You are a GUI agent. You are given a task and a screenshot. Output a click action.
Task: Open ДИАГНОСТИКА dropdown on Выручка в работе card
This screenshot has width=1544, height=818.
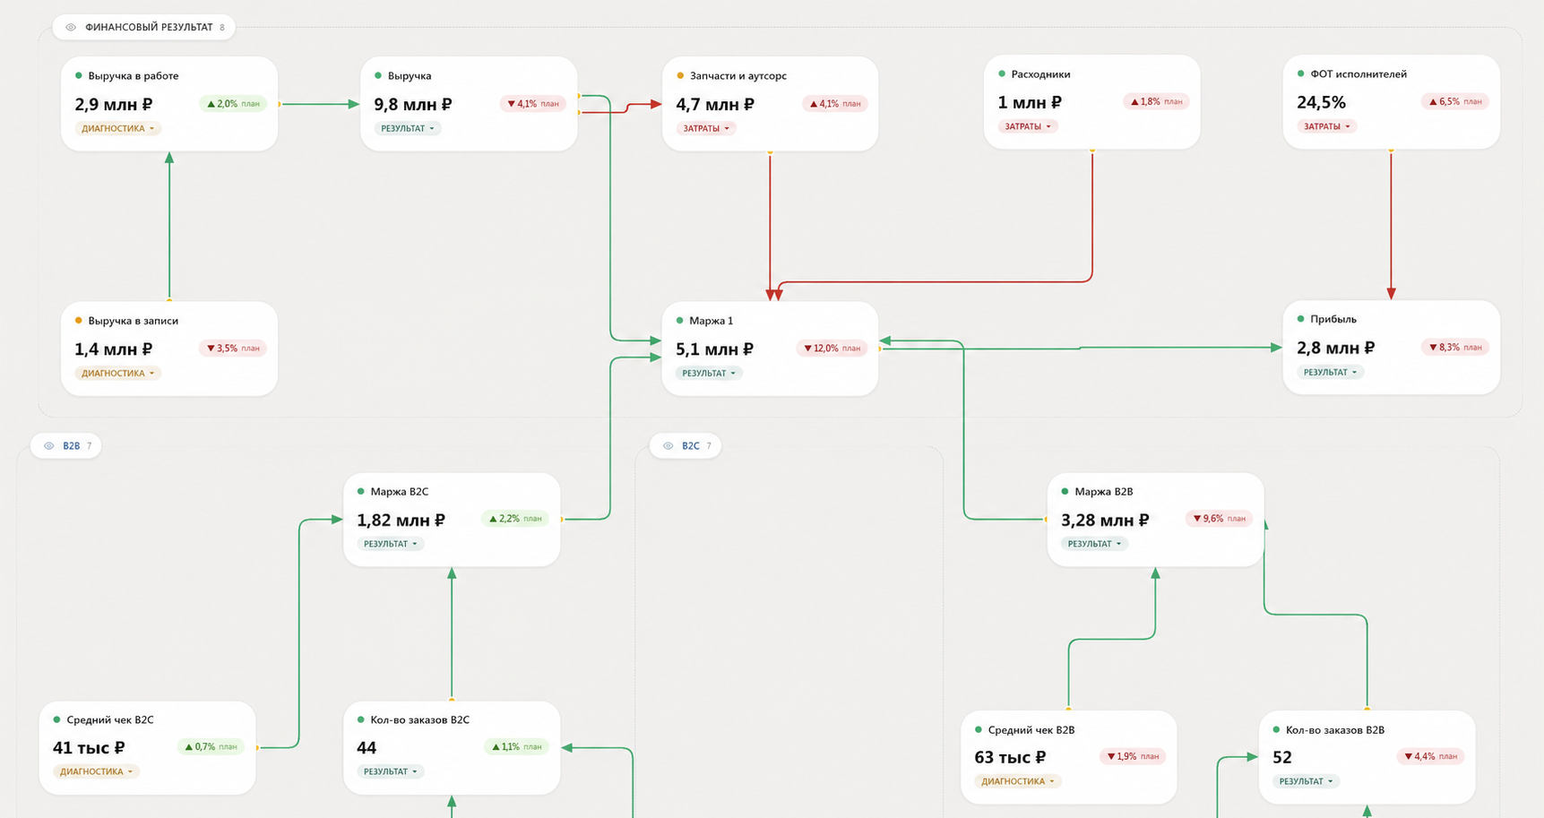point(117,128)
